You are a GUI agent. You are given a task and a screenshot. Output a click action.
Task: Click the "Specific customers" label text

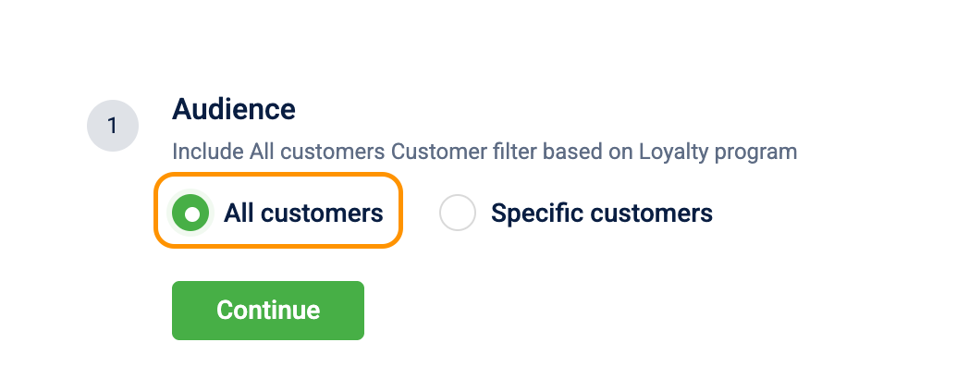tap(602, 214)
